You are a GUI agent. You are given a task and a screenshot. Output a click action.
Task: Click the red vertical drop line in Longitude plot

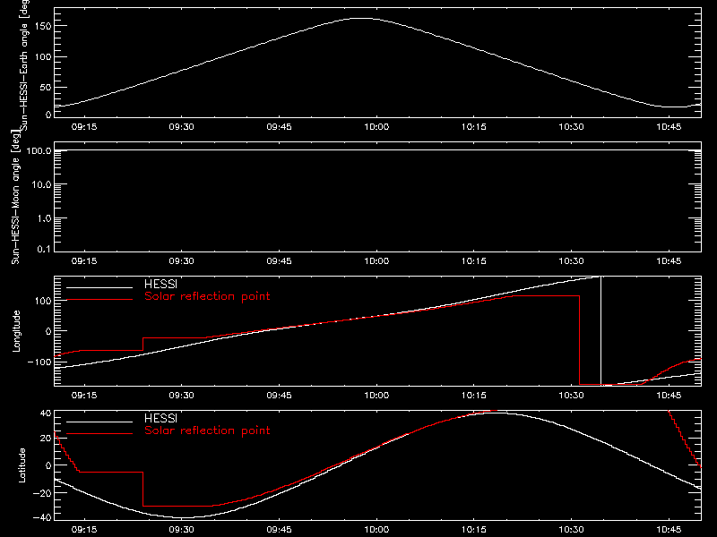579,340
